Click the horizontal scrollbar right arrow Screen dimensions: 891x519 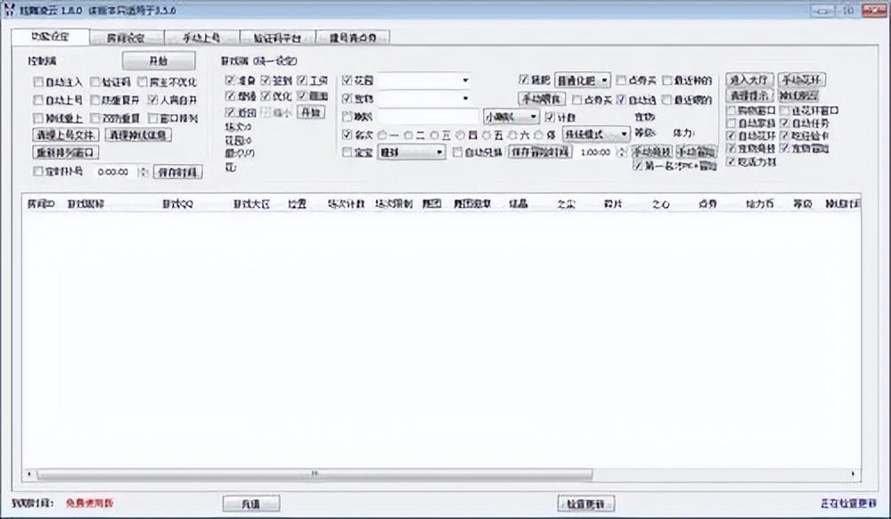[x=854, y=474]
